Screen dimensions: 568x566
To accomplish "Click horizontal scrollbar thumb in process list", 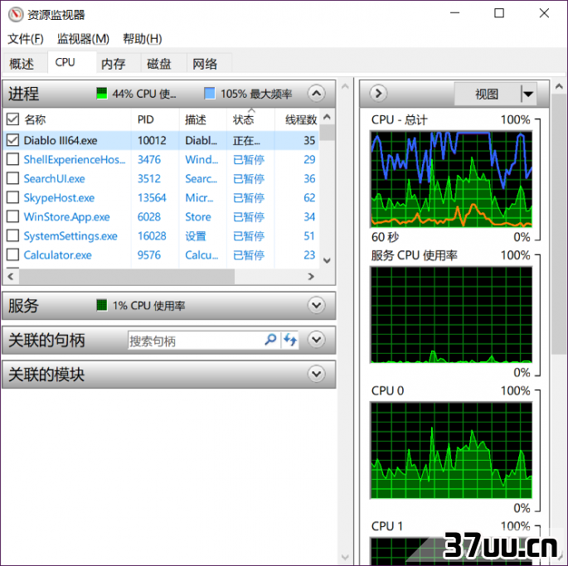I will point(127,277).
